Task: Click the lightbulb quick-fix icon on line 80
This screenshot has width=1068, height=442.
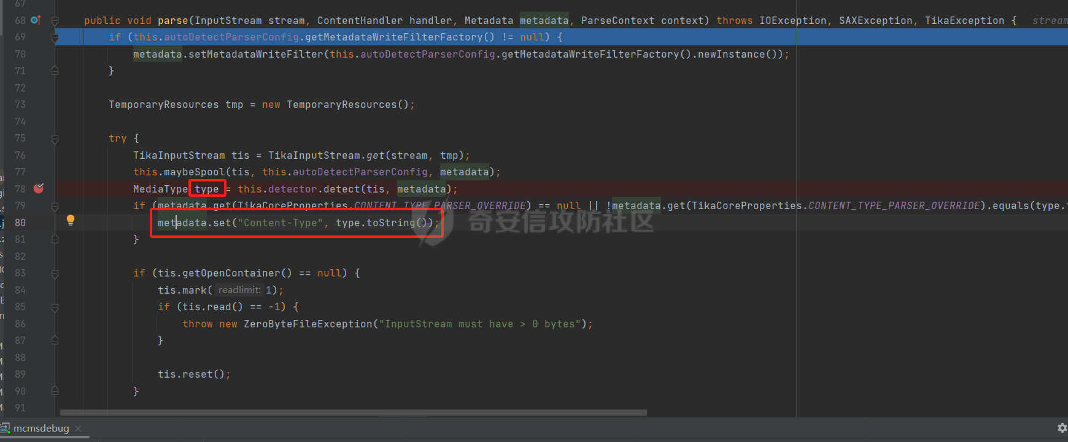Action: pos(71,220)
